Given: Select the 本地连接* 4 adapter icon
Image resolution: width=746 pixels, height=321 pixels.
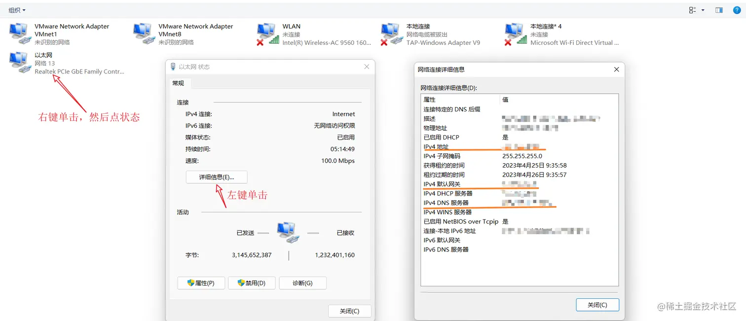Looking at the screenshot, I should 516,35.
